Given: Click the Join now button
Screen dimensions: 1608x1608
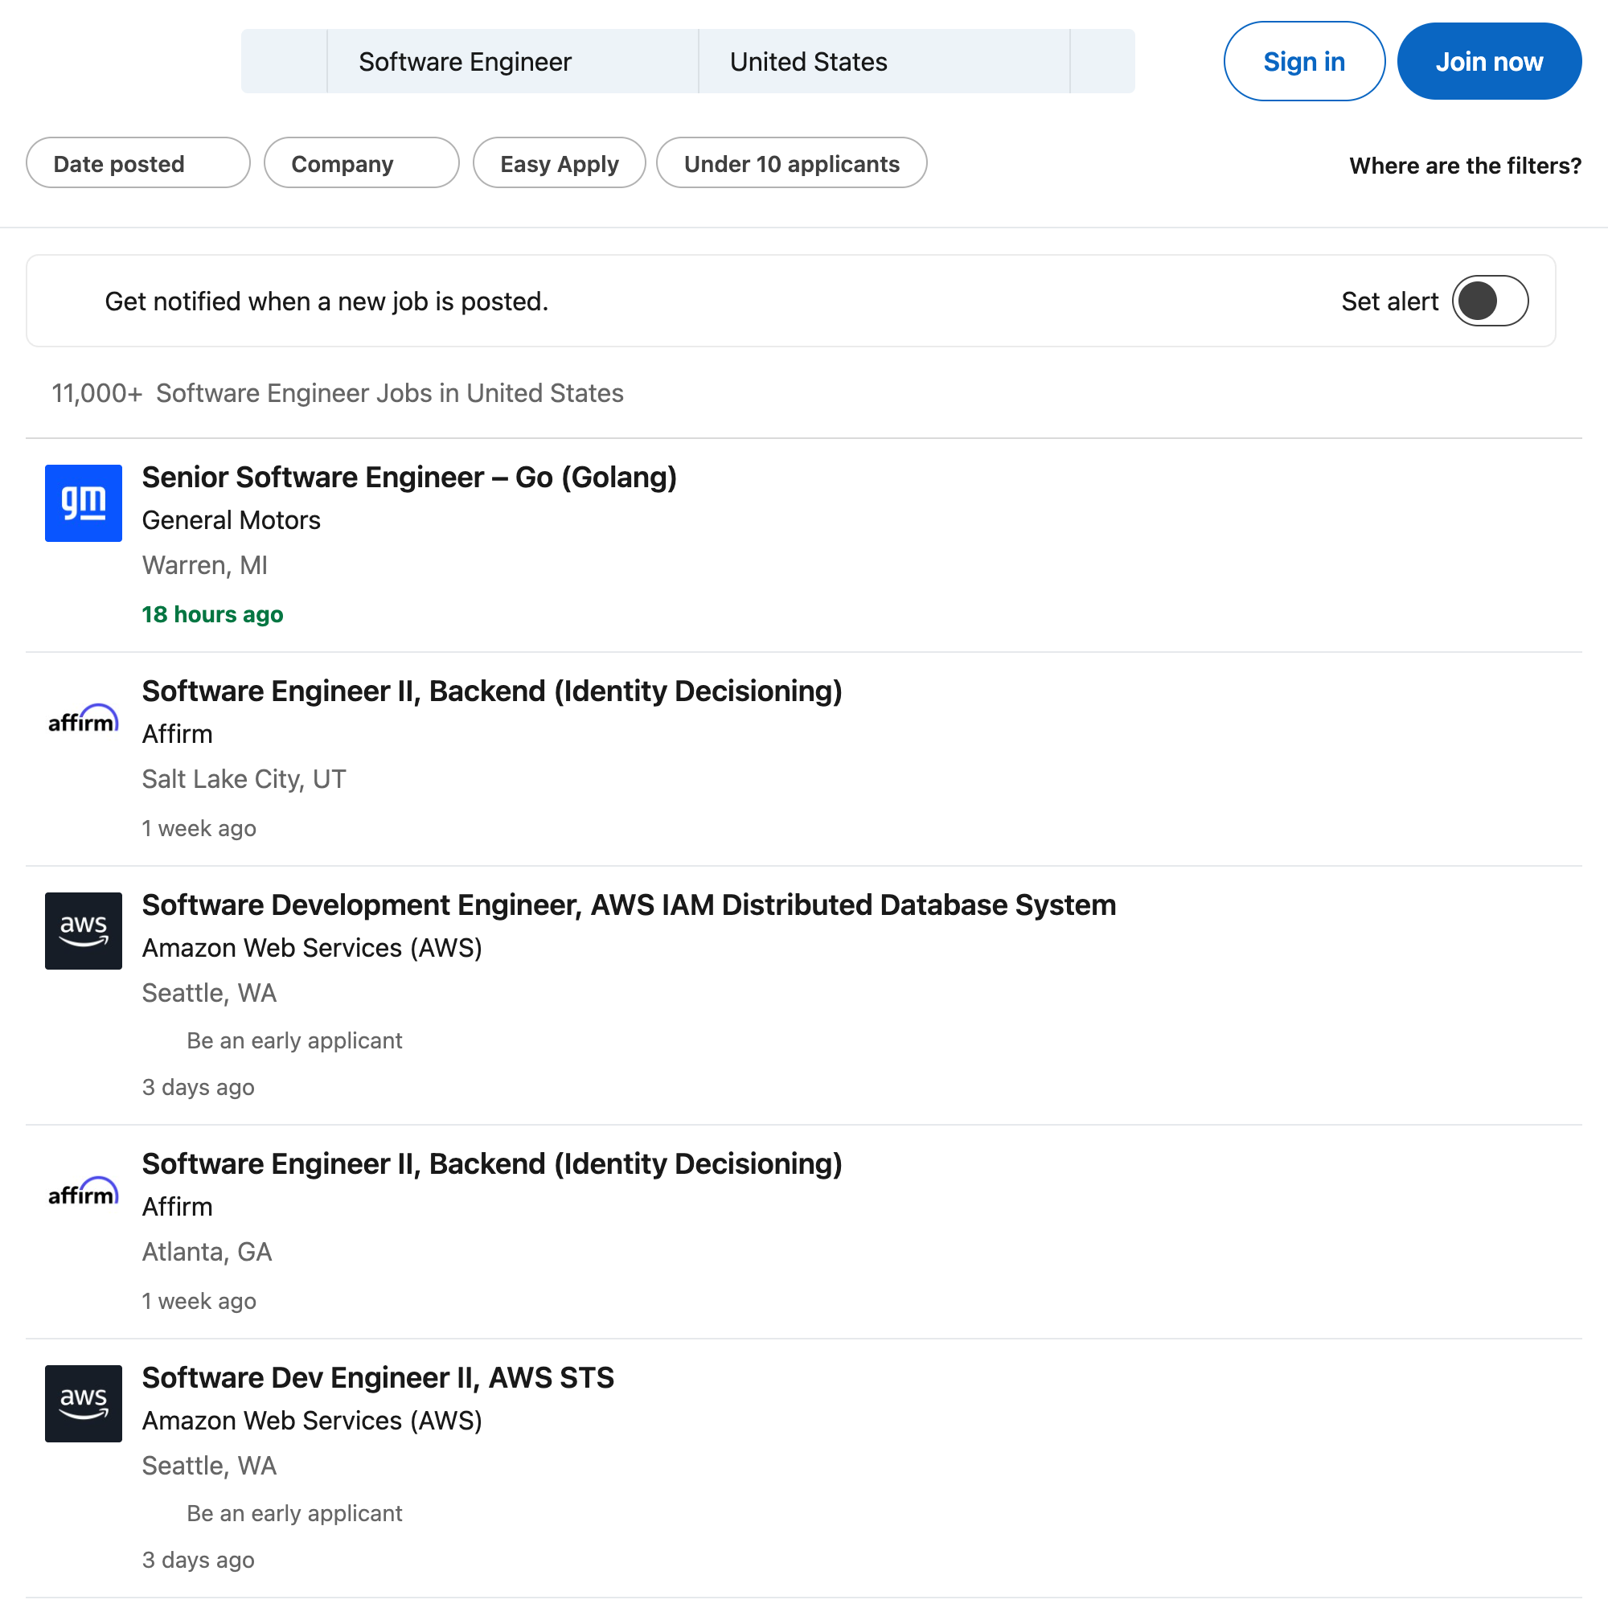Looking at the screenshot, I should (1489, 62).
